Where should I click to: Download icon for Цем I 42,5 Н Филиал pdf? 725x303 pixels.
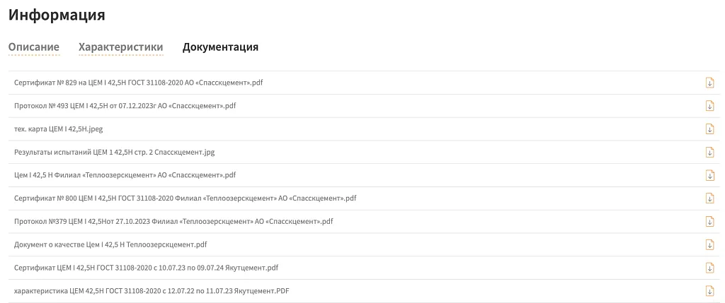tap(709, 175)
